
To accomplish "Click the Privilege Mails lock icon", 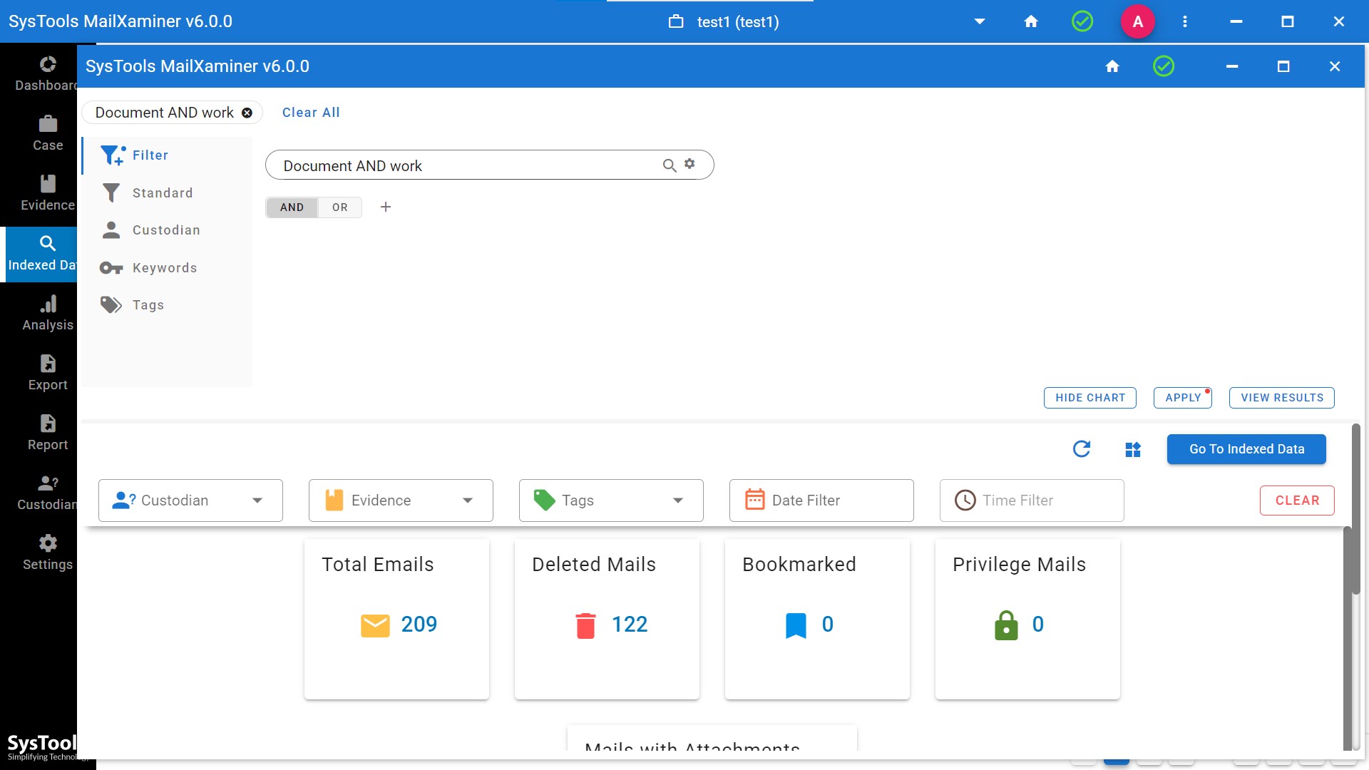I will (x=1006, y=625).
